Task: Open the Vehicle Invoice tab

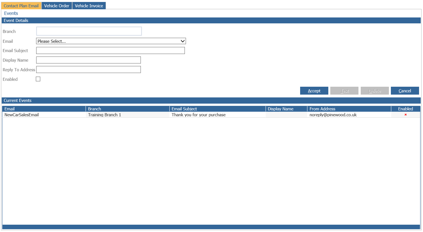Action: pyautogui.click(x=89, y=6)
